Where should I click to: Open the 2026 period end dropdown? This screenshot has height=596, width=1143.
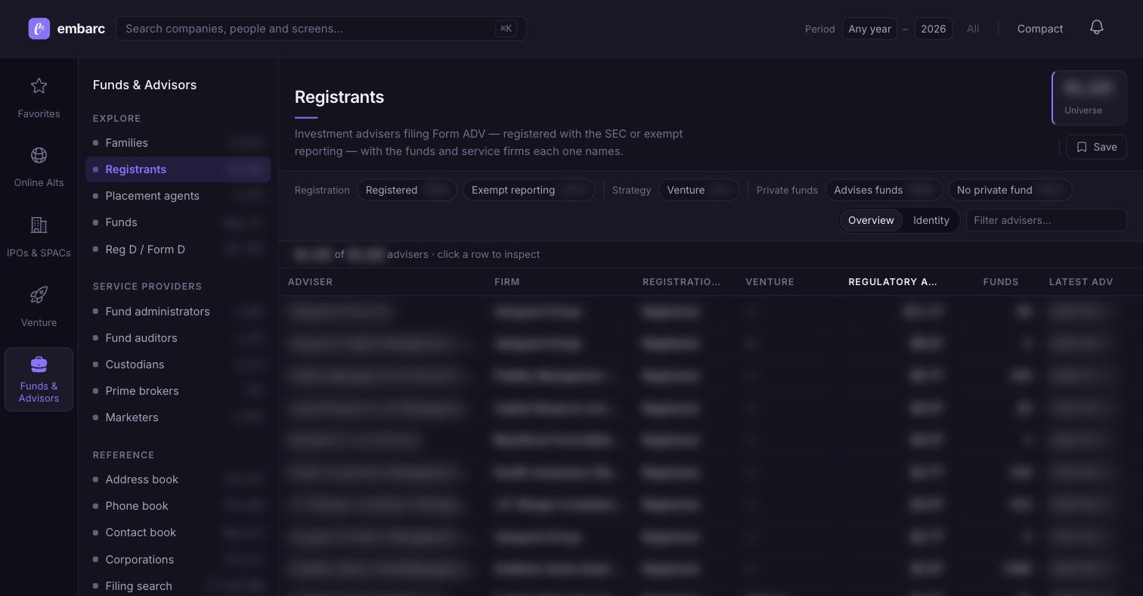pyautogui.click(x=934, y=29)
